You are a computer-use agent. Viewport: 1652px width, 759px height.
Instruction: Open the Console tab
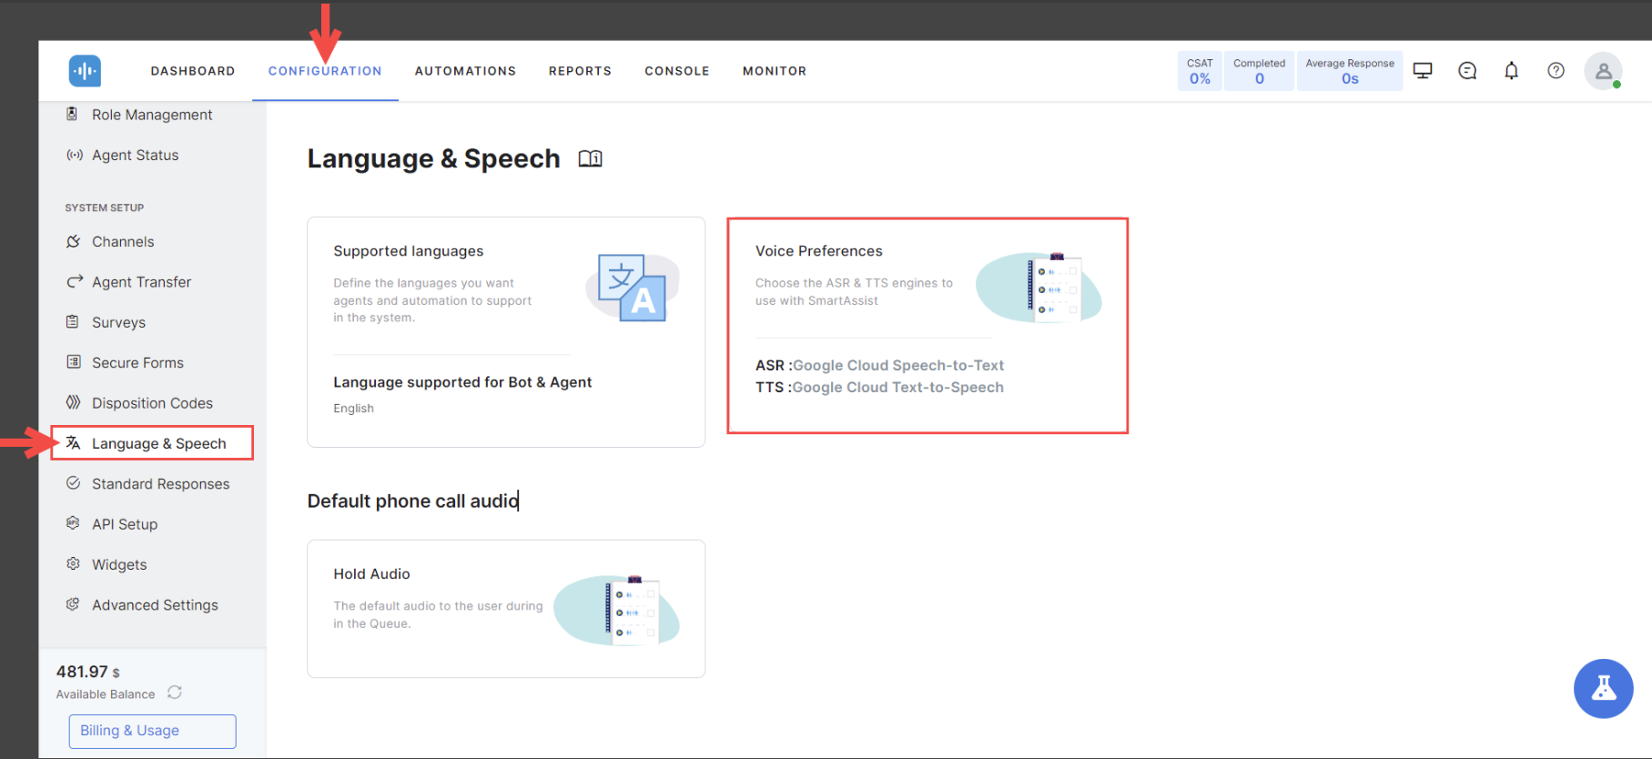(677, 71)
